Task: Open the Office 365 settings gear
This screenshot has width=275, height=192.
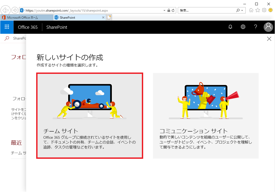Action: pos(243,27)
